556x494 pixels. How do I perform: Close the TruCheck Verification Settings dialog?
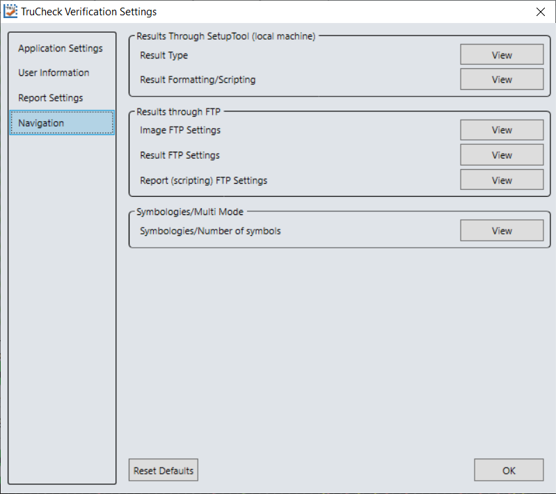pyautogui.click(x=540, y=12)
